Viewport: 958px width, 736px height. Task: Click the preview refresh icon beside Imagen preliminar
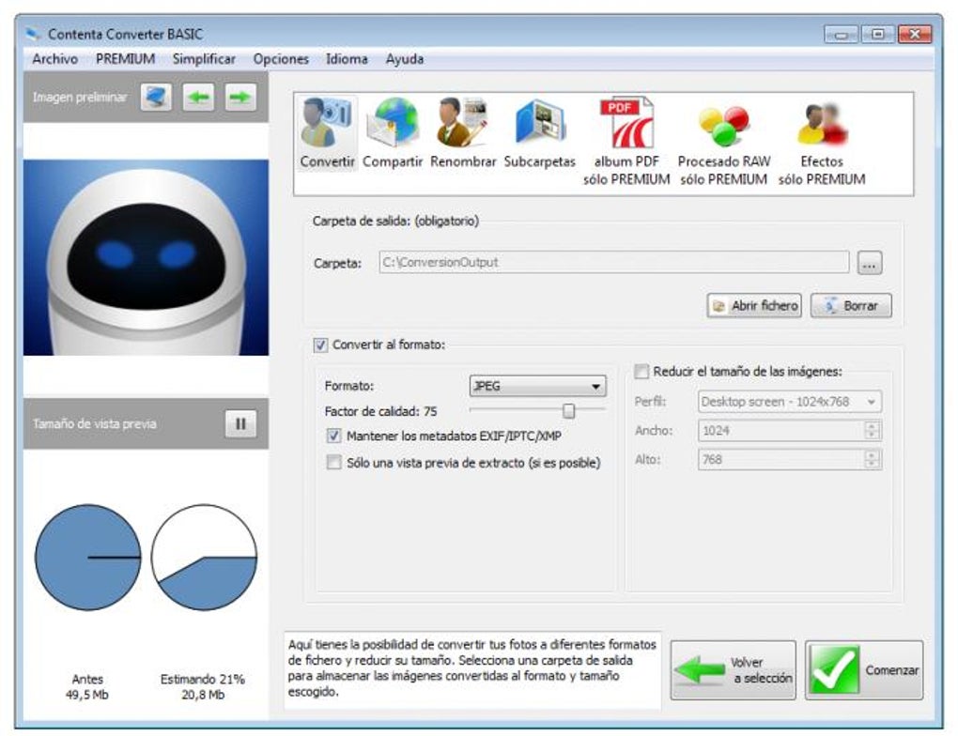click(156, 97)
